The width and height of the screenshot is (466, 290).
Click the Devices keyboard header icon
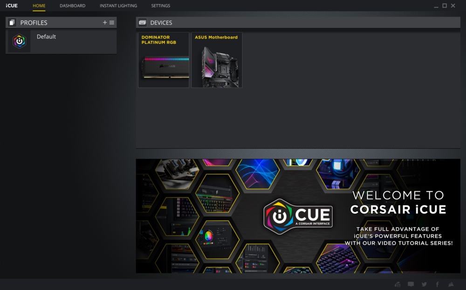(142, 22)
